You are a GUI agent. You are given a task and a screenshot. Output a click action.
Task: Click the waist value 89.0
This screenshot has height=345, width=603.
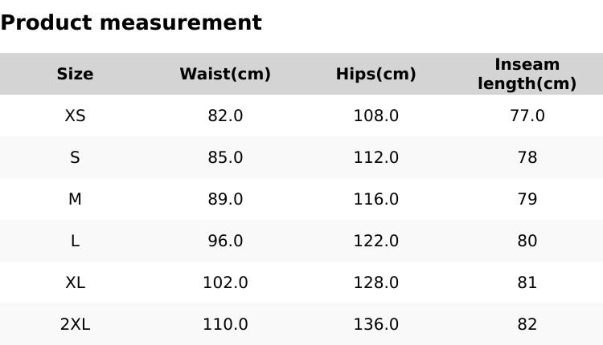pos(225,199)
